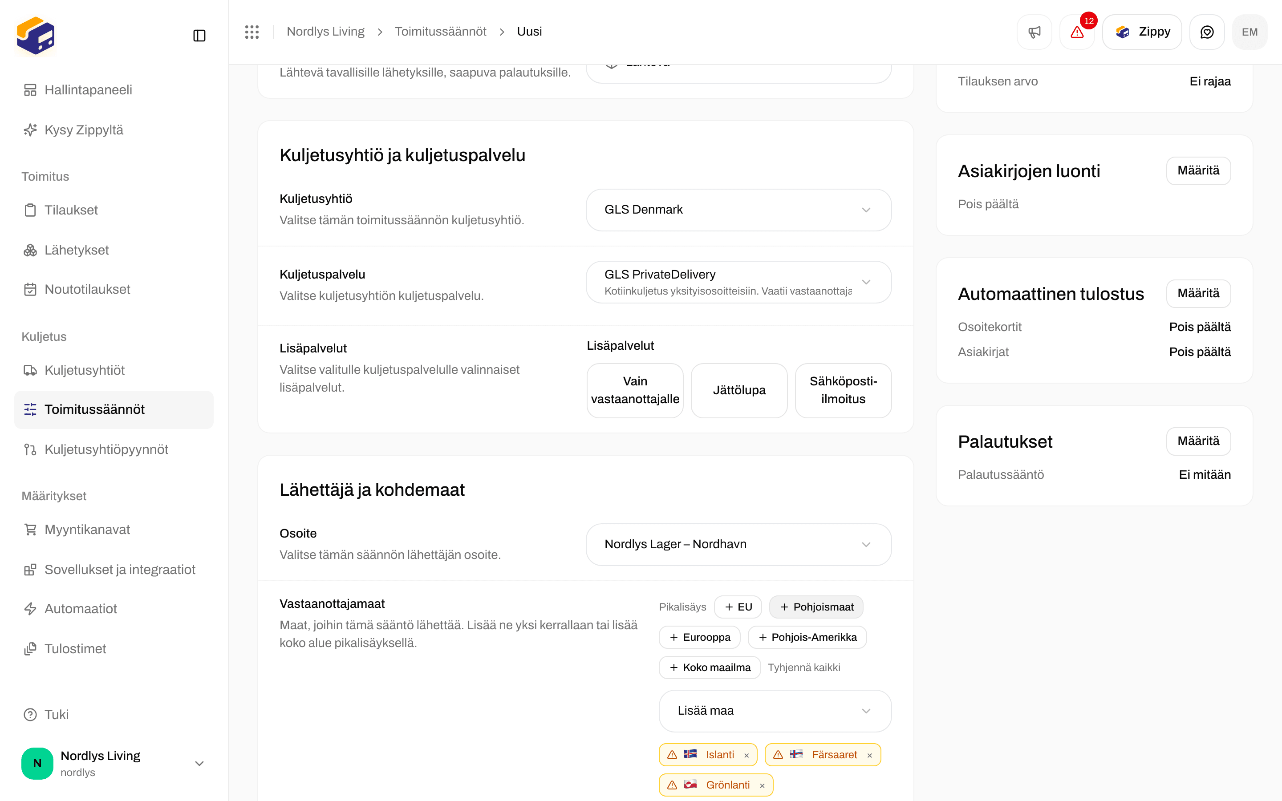Open the Lisää maa dropdown

775,711
